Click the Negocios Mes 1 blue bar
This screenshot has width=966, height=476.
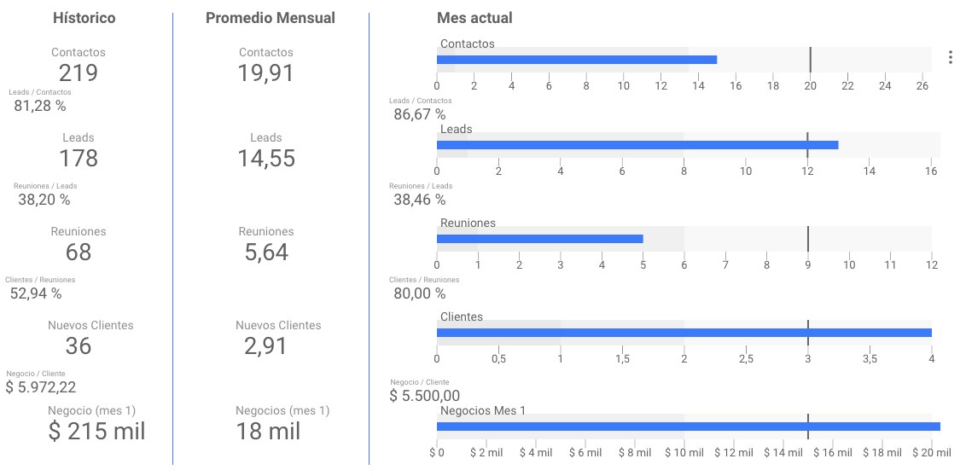pyautogui.click(x=688, y=427)
